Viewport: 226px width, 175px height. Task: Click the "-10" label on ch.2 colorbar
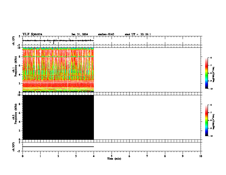click(211, 136)
